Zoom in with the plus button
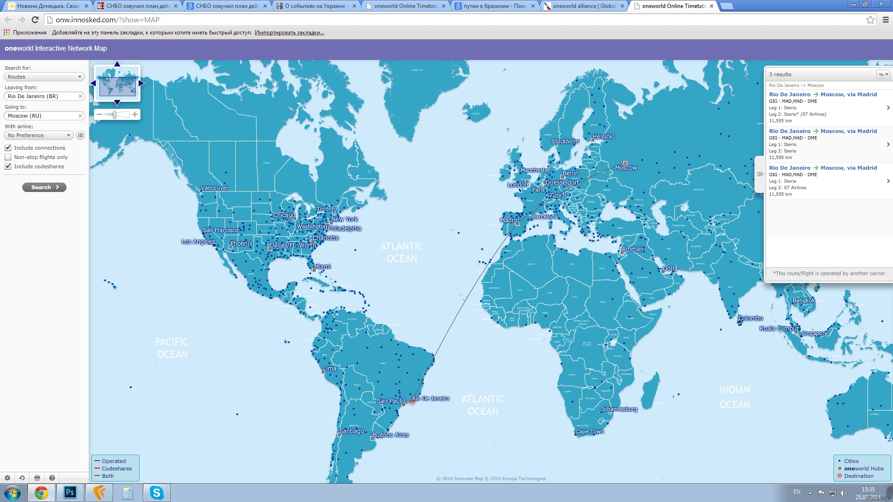 click(135, 114)
